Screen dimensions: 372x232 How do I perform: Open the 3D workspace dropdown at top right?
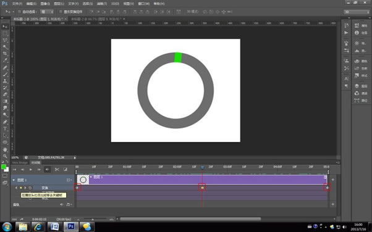(x=357, y=12)
